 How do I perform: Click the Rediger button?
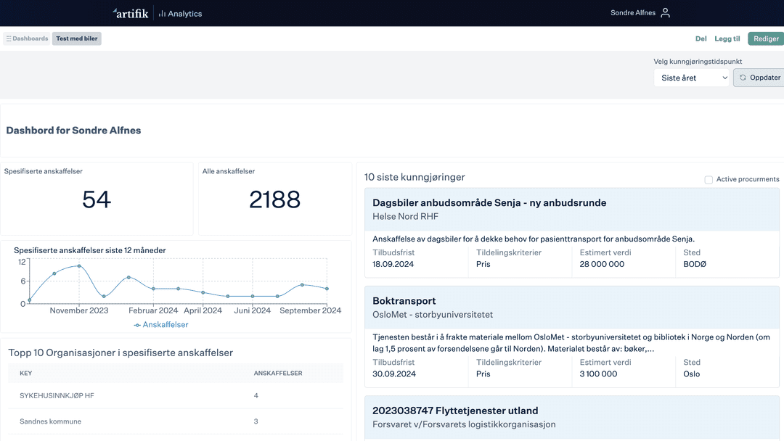(766, 38)
